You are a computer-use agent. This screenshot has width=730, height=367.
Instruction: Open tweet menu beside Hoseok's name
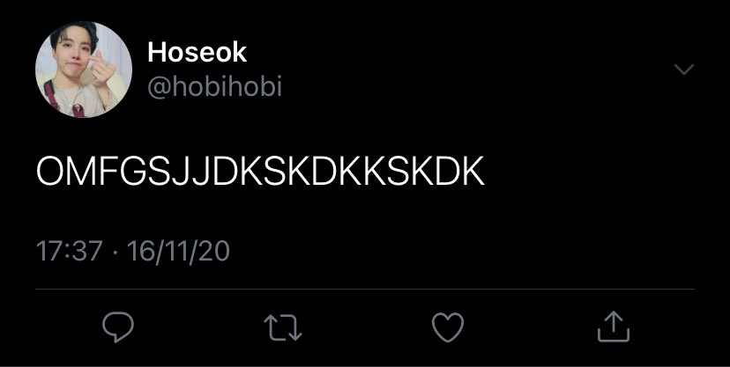pos(684,70)
